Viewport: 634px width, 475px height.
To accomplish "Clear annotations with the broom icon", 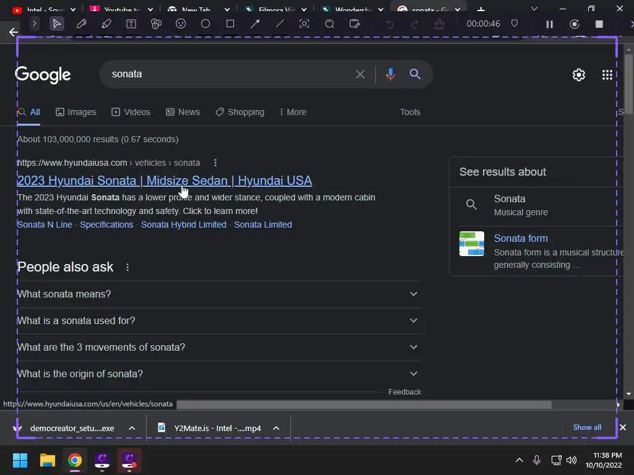I will [439, 24].
